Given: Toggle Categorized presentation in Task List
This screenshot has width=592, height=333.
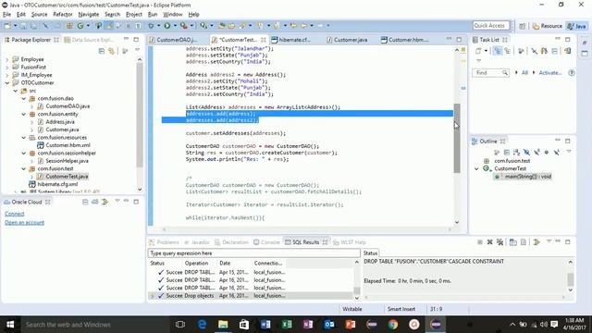Looking at the screenshot, I should pyautogui.click(x=498, y=51).
